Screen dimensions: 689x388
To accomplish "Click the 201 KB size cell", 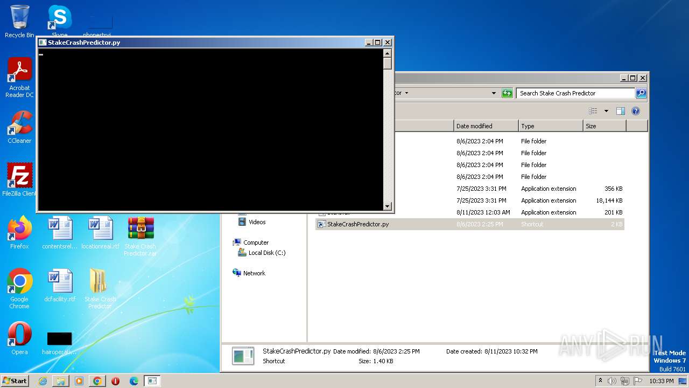I will click(613, 212).
